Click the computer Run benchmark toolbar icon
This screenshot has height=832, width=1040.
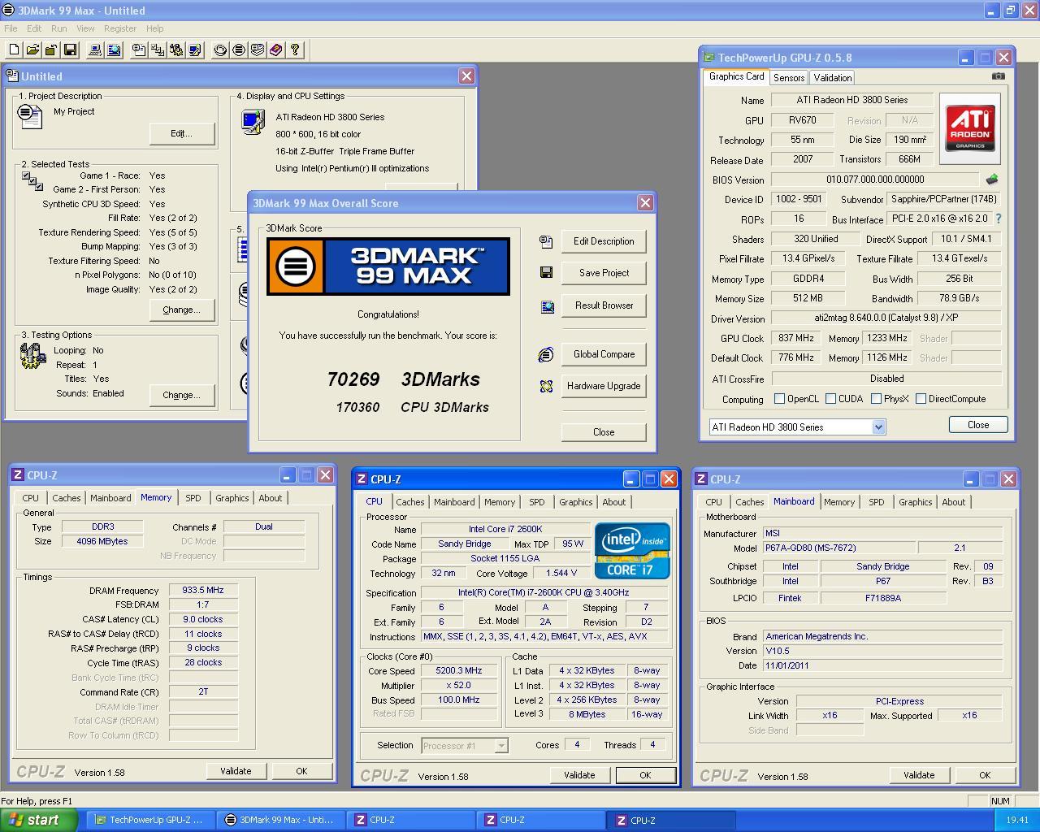(x=95, y=50)
